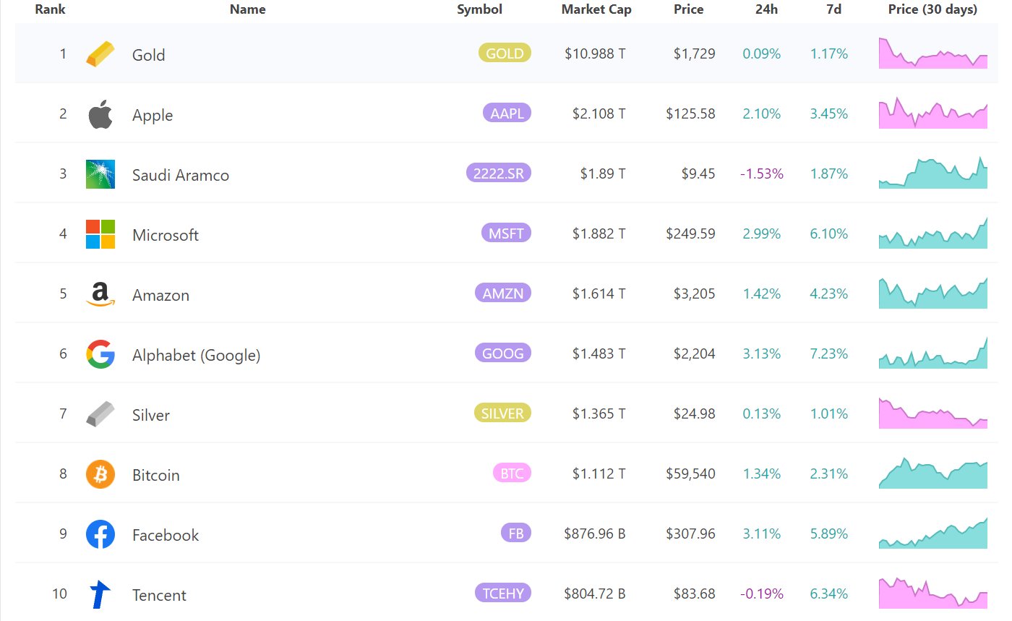This screenshot has height=621, width=1012.
Task: Click the AMZN symbol badge
Action: (503, 293)
